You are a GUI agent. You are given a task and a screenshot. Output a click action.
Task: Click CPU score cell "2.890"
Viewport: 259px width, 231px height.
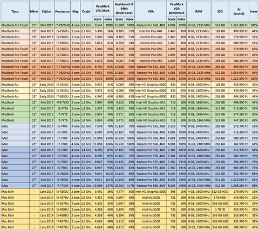coord(98,102)
